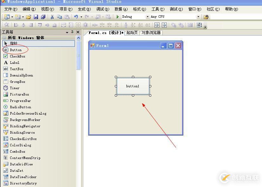Click the Align to Grid layout icon
Viewport: 262px width, 187px height.
point(7,25)
